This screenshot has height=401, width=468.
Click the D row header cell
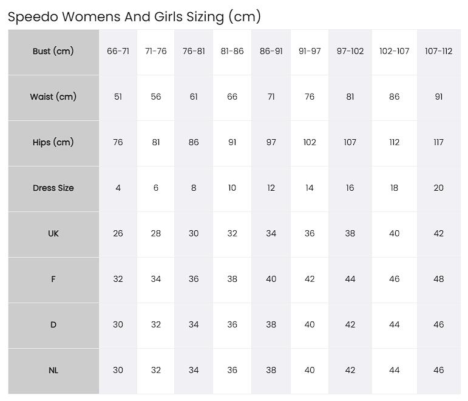[53, 326]
